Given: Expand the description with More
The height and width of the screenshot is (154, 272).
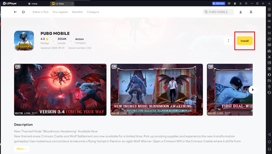Looking at the screenshot, I should pyautogui.click(x=22, y=149).
